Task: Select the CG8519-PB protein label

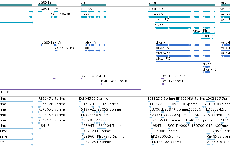Action: tap(64, 48)
